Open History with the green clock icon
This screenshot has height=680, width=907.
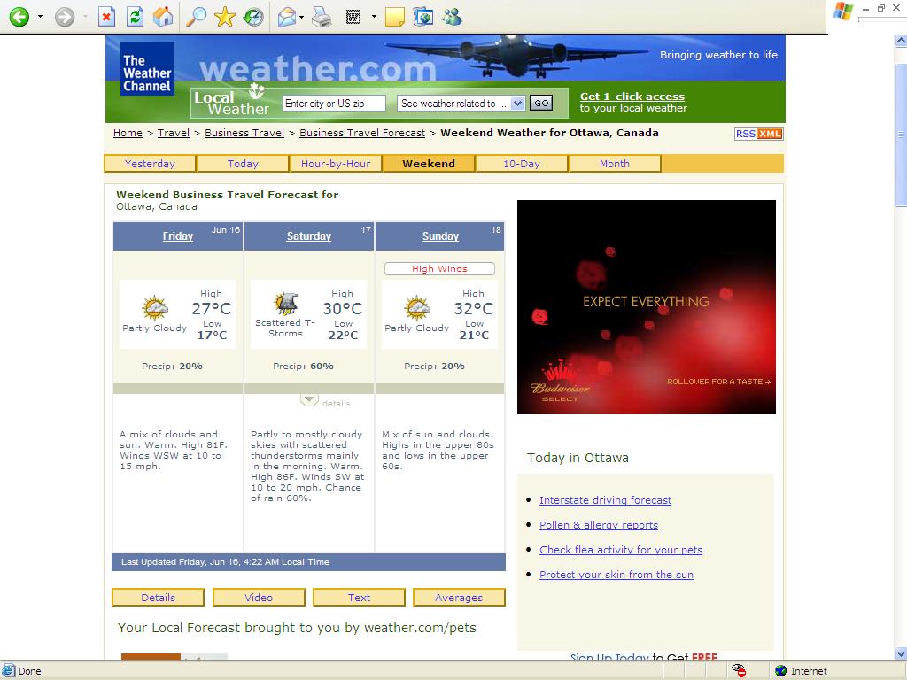(x=252, y=17)
